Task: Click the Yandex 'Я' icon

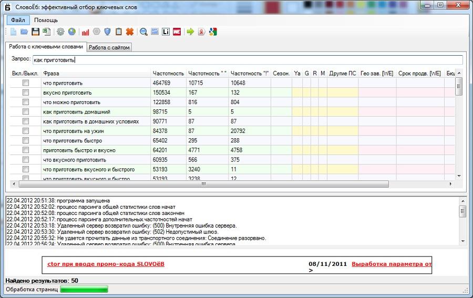Action: click(x=201, y=32)
